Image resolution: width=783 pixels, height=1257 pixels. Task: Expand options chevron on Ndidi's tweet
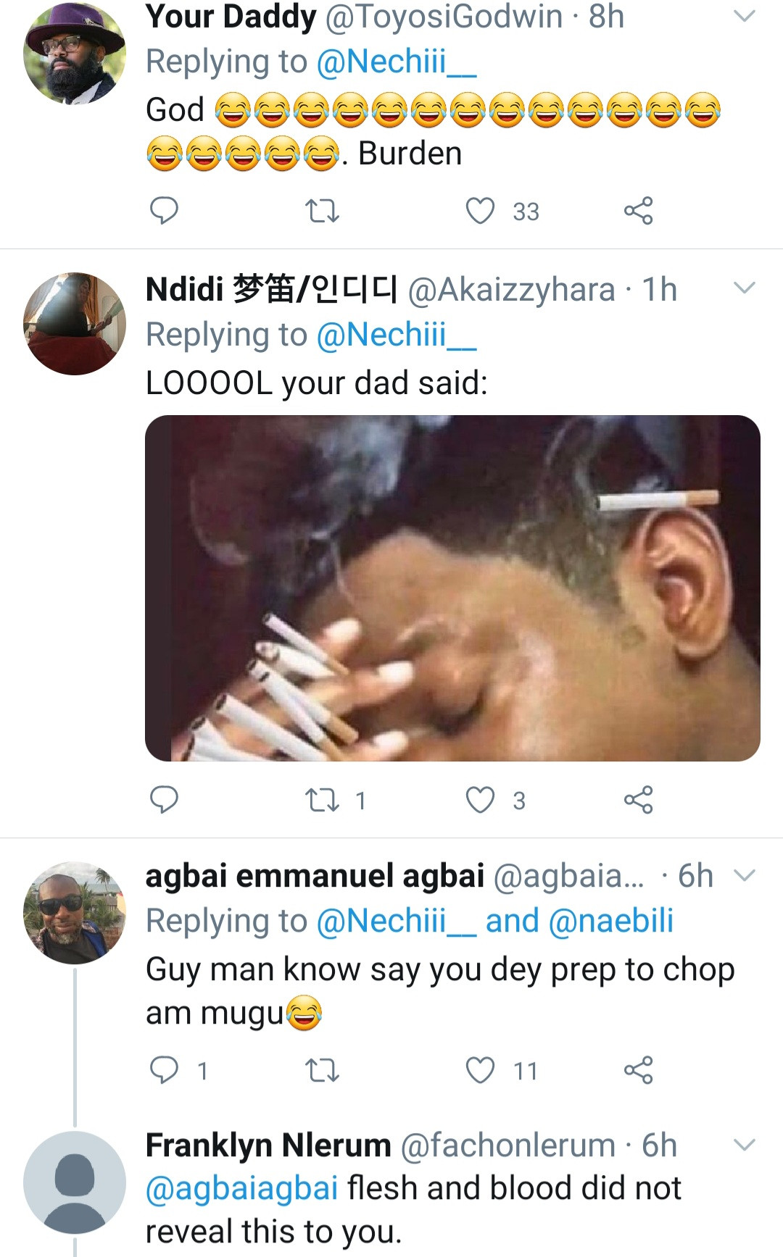[x=745, y=288]
